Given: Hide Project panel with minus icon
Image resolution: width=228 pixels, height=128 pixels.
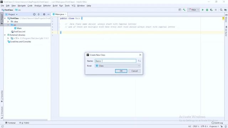Looking at the screenshot, I should 48,14.
